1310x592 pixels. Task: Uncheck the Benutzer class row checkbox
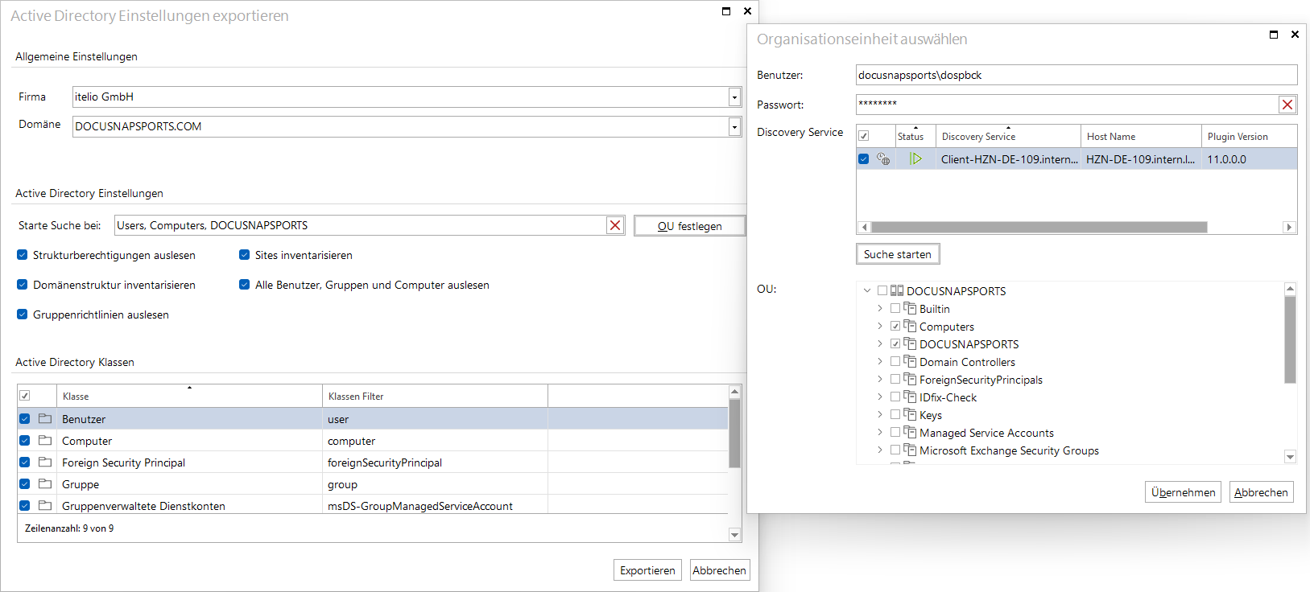click(25, 419)
